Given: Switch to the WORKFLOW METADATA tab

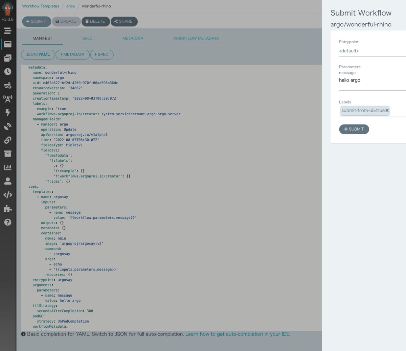Looking at the screenshot, I should coord(196,39).
